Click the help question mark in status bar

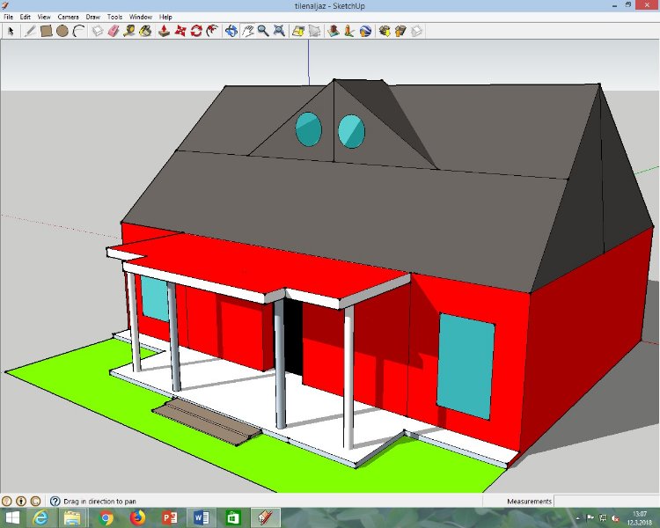tap(55, 501)
